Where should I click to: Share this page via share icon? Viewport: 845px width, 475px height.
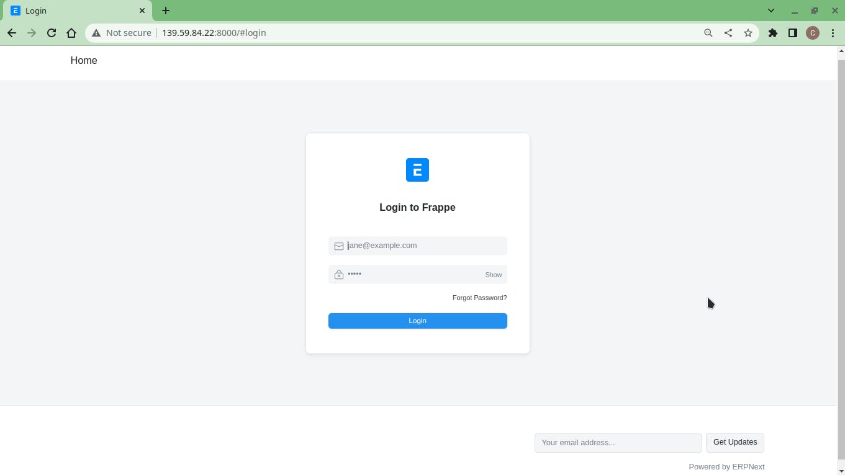[728, 33]
